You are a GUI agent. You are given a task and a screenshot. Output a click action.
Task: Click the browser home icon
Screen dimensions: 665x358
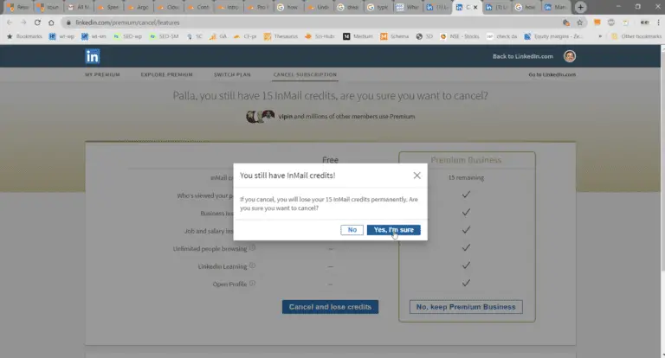coord(51,22)
